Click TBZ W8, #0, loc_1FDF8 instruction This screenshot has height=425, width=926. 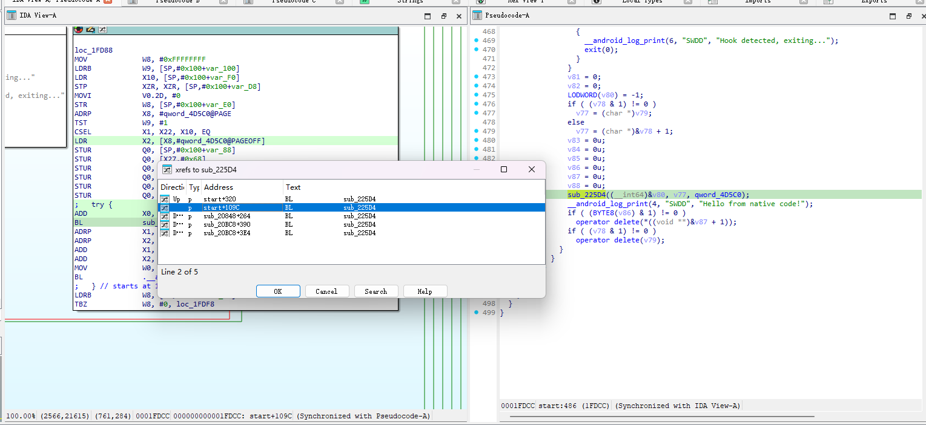pos(144,304)
